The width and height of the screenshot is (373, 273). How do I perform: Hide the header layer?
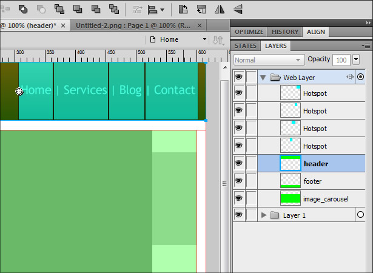pyautogui.click(x=239, y=163)
